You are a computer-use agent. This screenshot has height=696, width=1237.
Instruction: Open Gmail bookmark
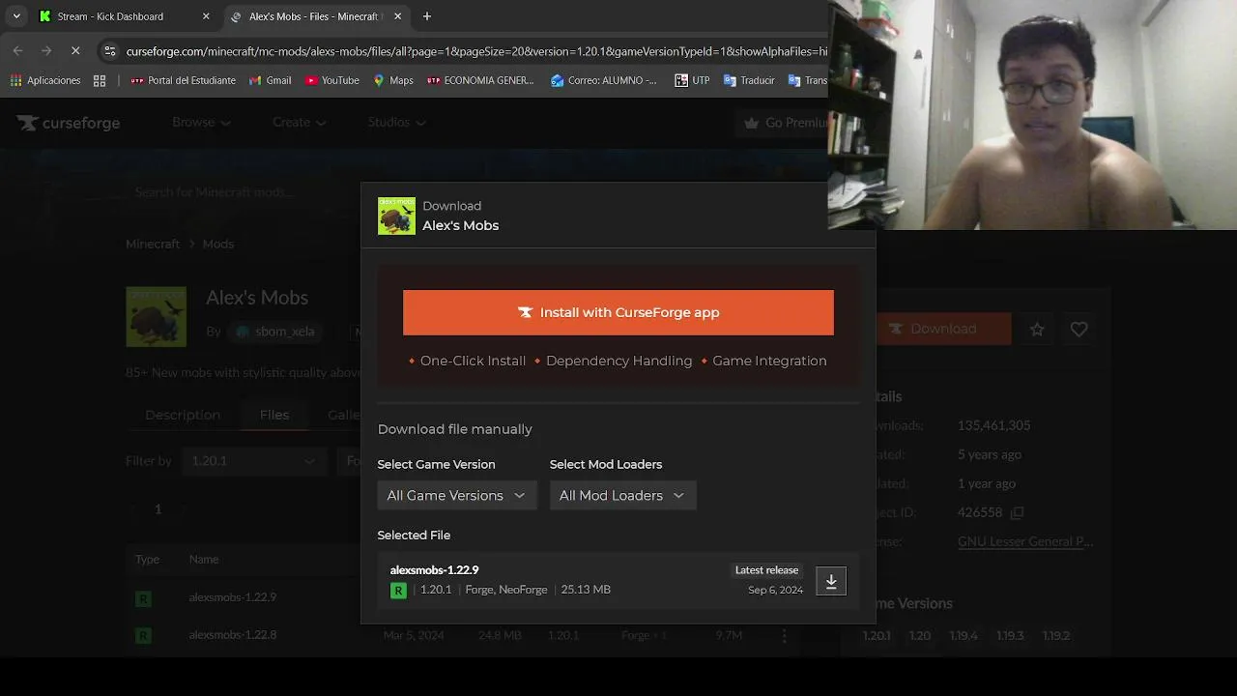271,80
